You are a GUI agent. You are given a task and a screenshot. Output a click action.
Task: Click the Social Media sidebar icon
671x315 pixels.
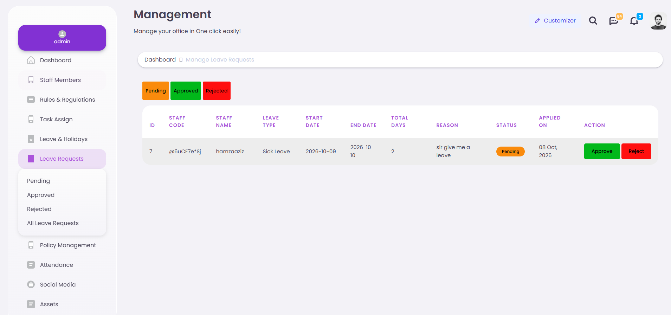[31, 284]
